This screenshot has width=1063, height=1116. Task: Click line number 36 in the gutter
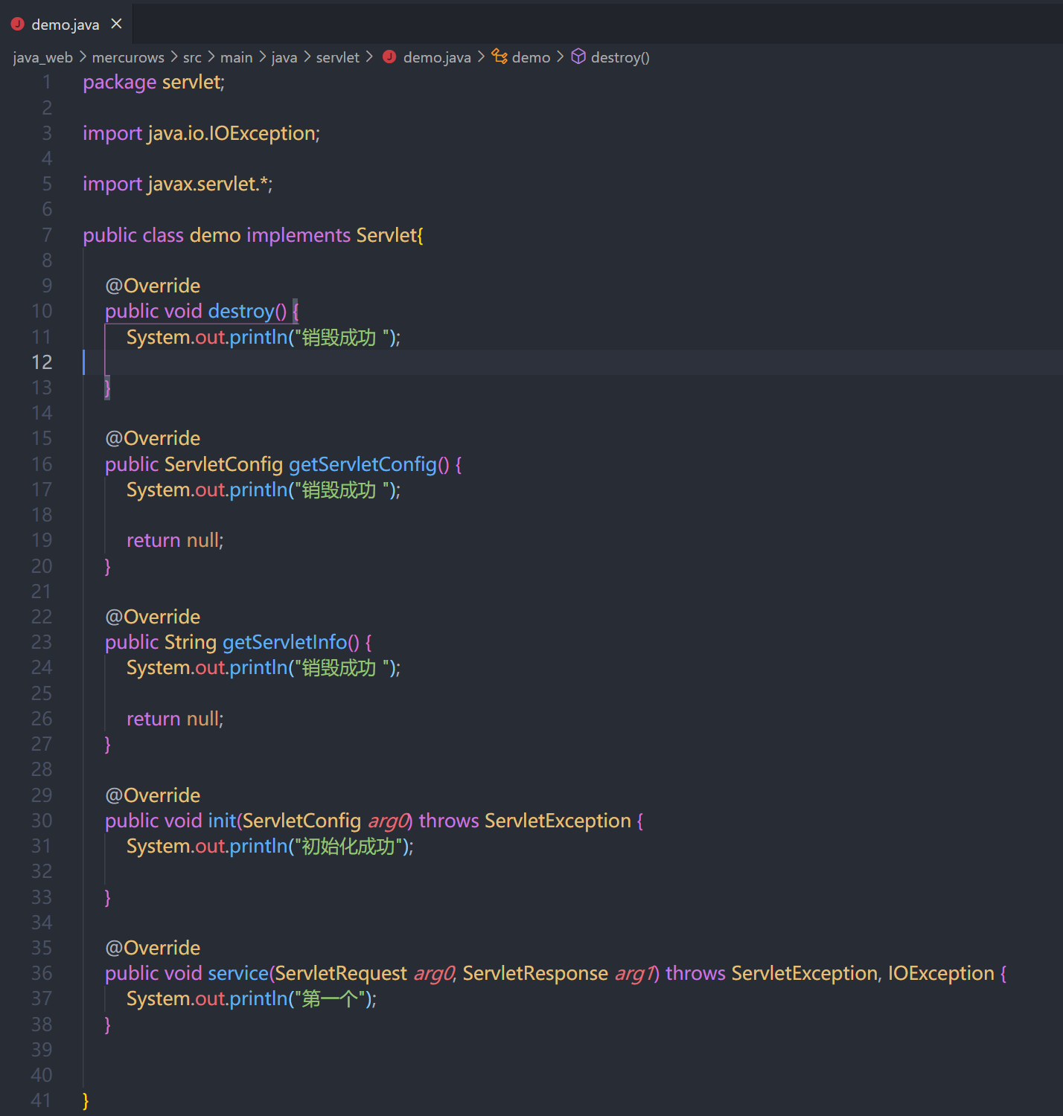coord(42,973)
